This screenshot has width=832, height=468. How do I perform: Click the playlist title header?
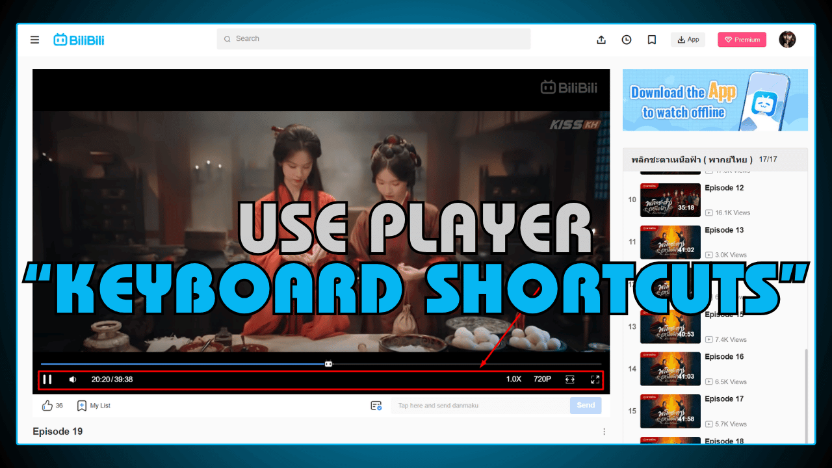[x=715, y=159]
